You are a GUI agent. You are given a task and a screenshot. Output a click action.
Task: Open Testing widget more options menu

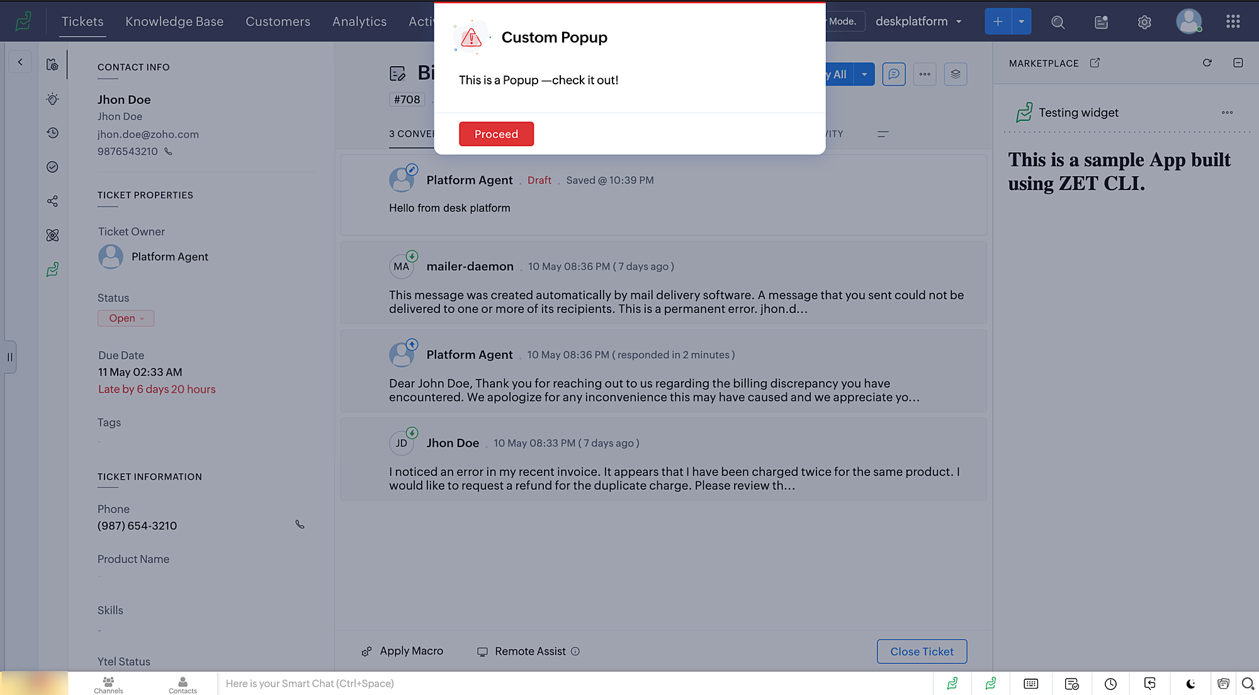click(x=1227, y=113)
